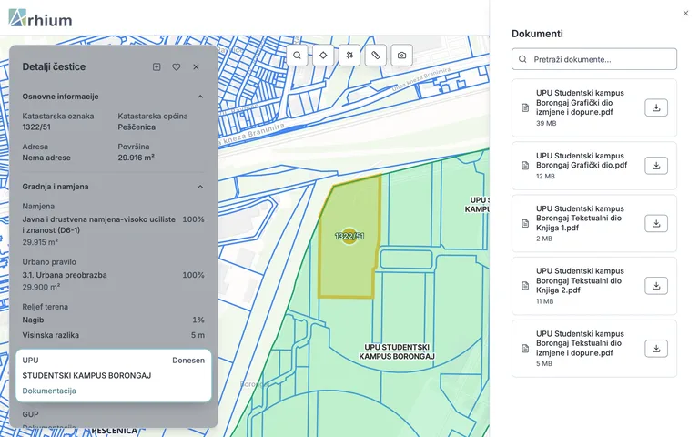Click the Nagib 1% value
This screenshot has height=437, width=699.
coord(198,320)
